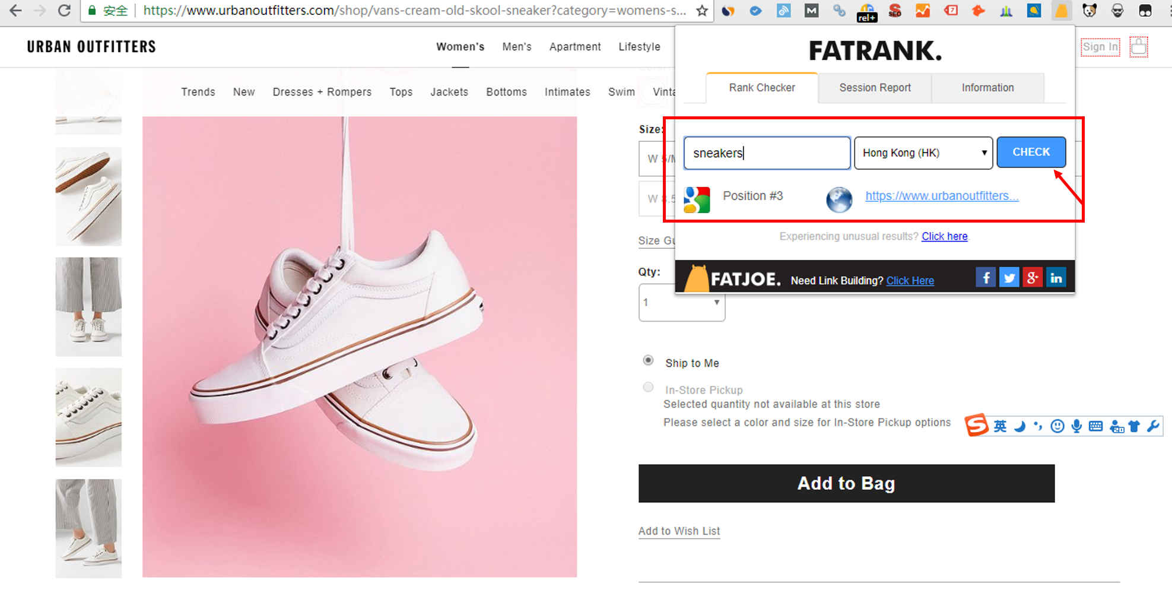Open the urbanoutfitters result link
This screenshot has width=1172, height=593.
click(x=942, y=196)
